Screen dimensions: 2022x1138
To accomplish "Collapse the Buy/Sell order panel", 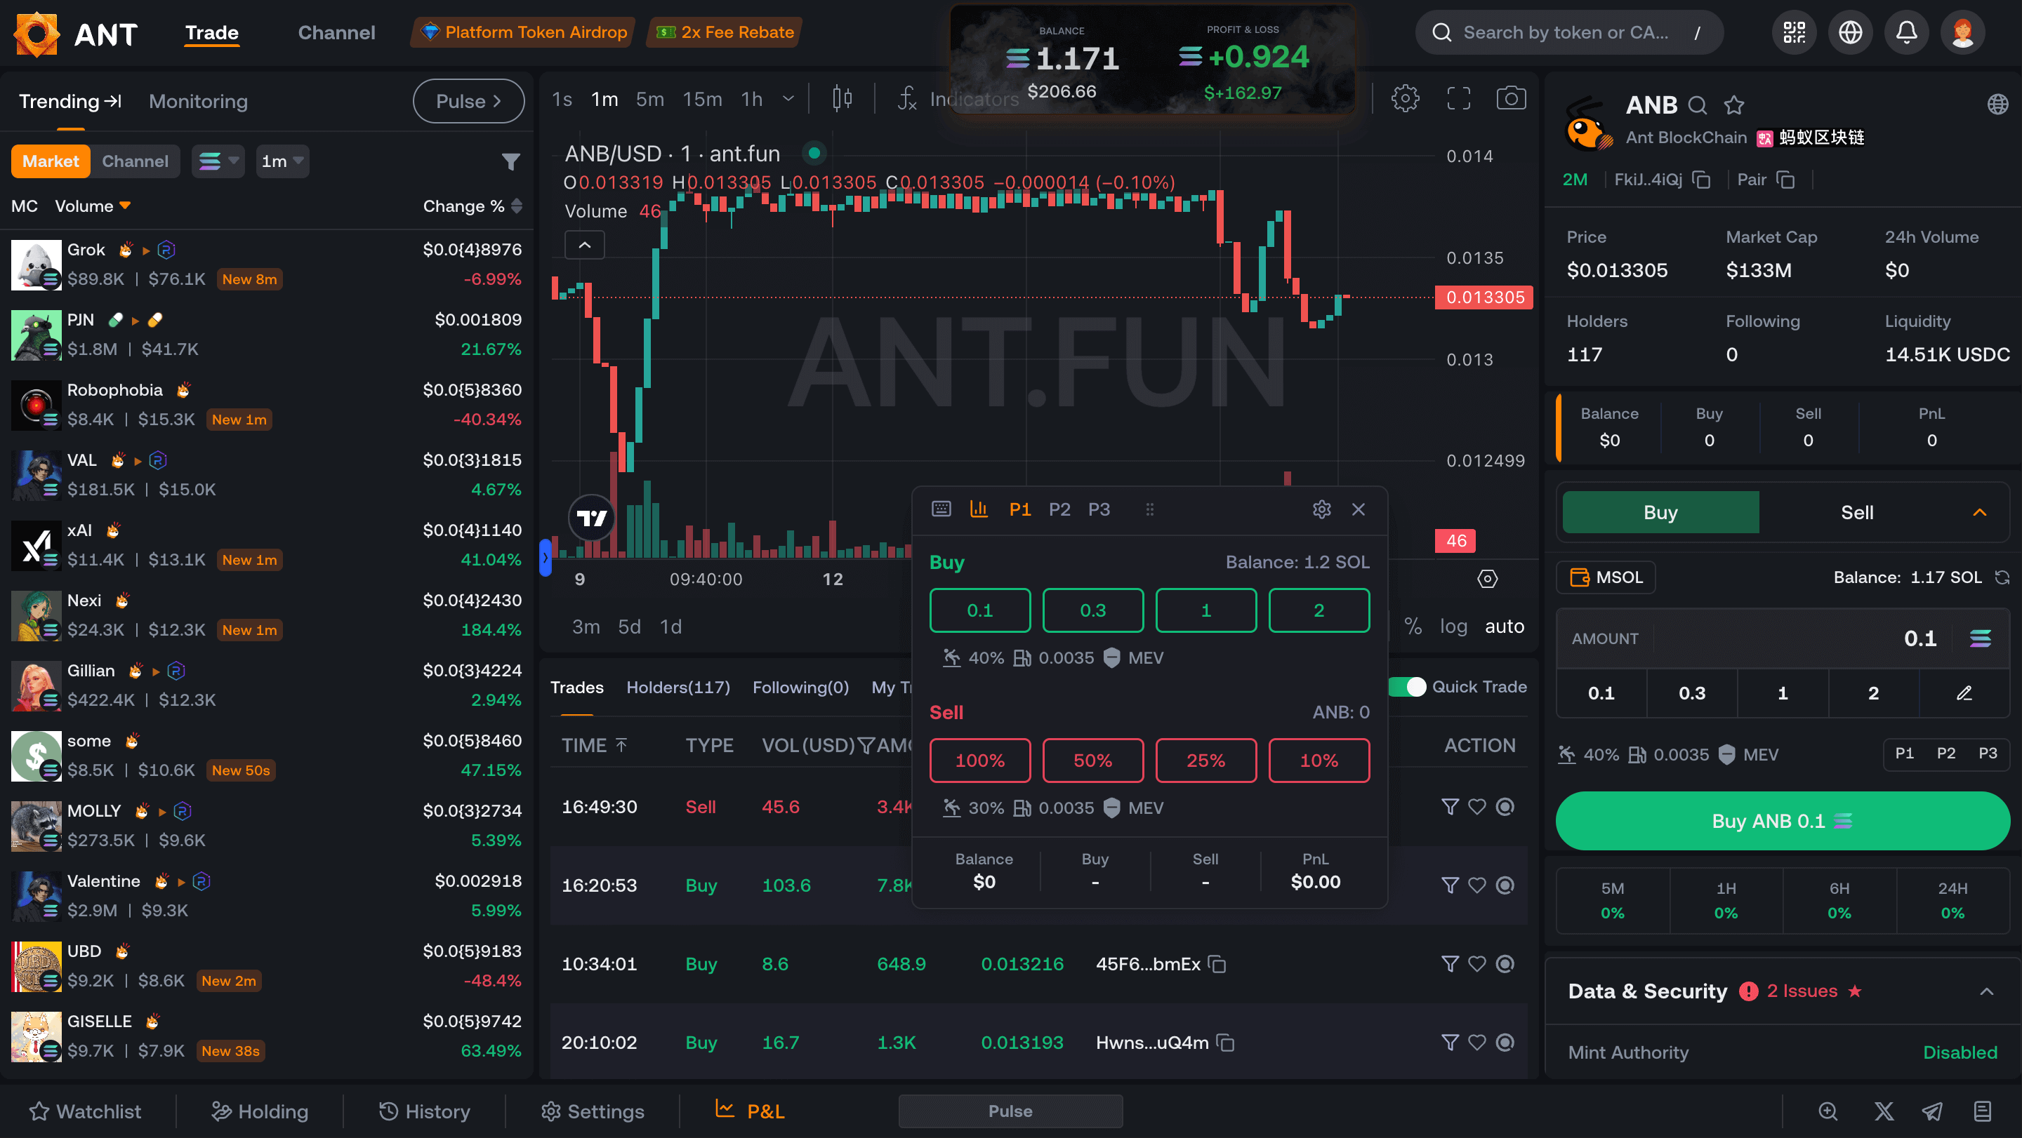I will pos(1980,513).
